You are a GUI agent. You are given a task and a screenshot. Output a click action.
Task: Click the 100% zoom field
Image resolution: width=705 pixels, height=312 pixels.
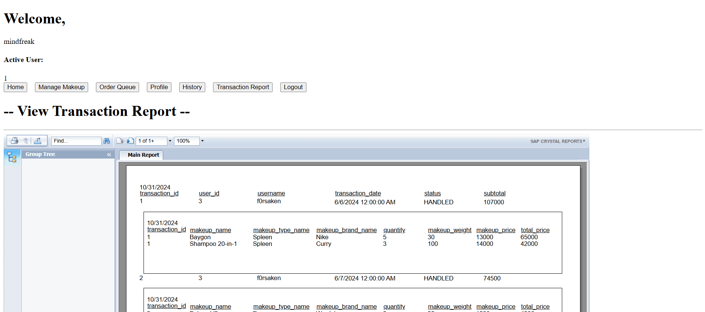click(186, 141)
